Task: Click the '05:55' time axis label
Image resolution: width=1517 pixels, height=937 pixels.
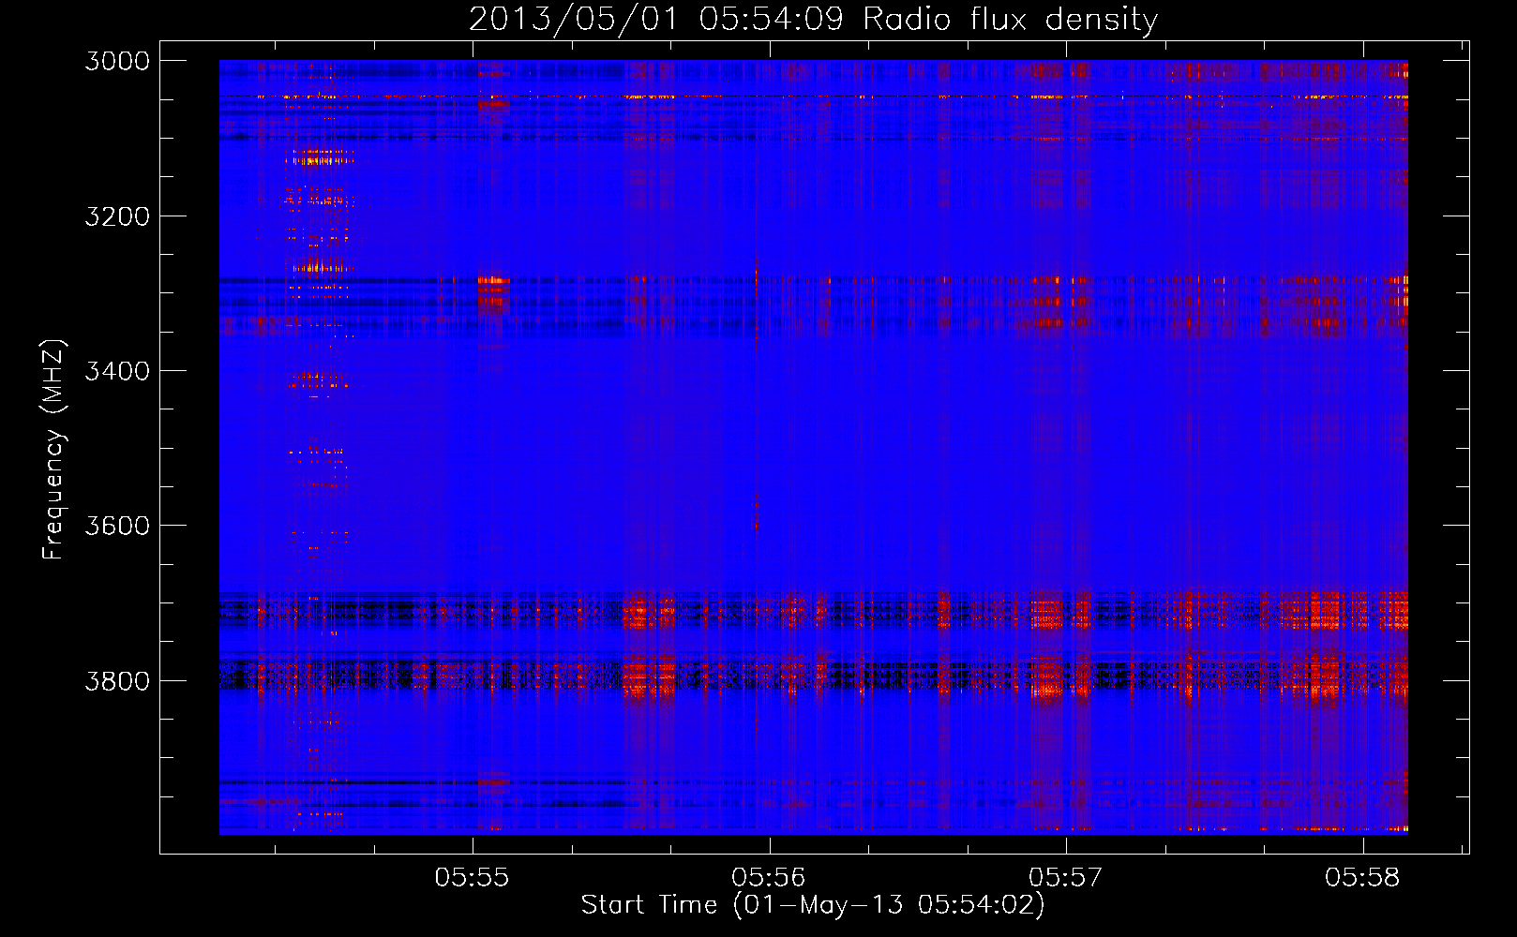Action: click(473, 878)
